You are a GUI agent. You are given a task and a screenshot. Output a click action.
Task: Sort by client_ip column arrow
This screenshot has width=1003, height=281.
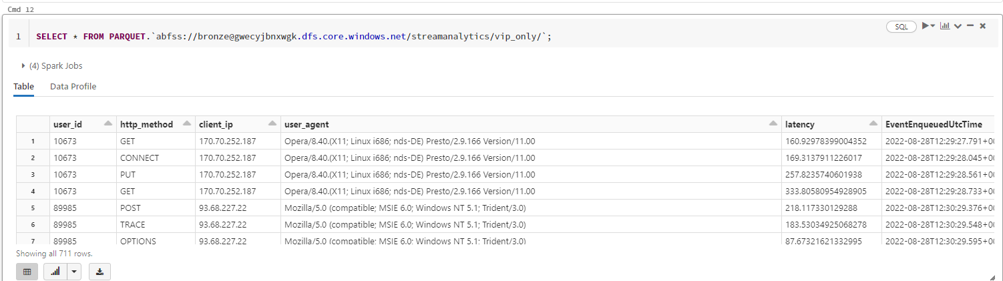[272, 124]
